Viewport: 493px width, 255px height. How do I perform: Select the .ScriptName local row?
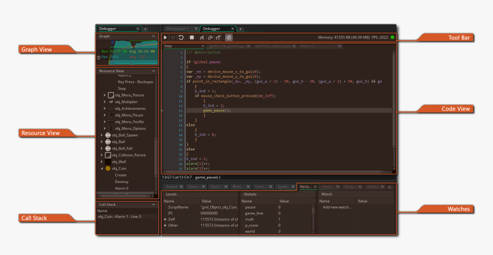pos(200,208)
